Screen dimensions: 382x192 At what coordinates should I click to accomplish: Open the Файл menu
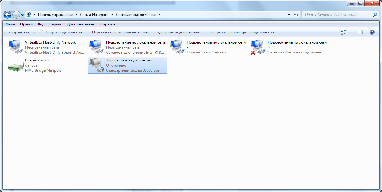pos(10,24)
